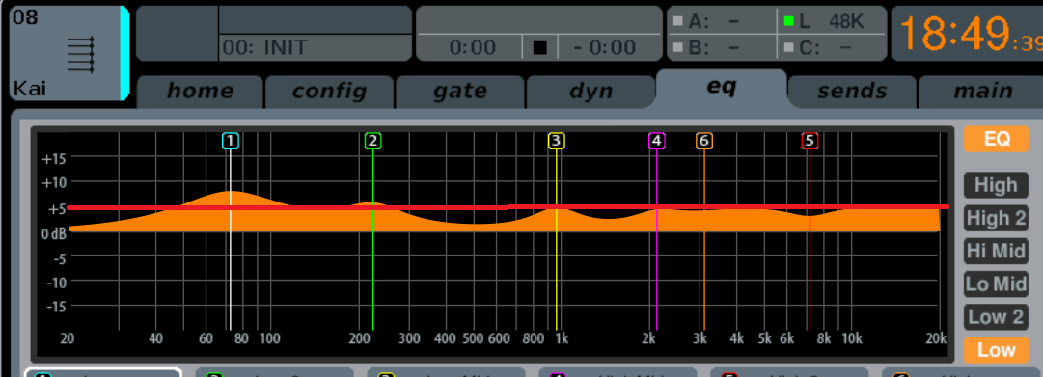1043x377 pixels.
Task: Open the gate tab
Action: click(459, 92)
